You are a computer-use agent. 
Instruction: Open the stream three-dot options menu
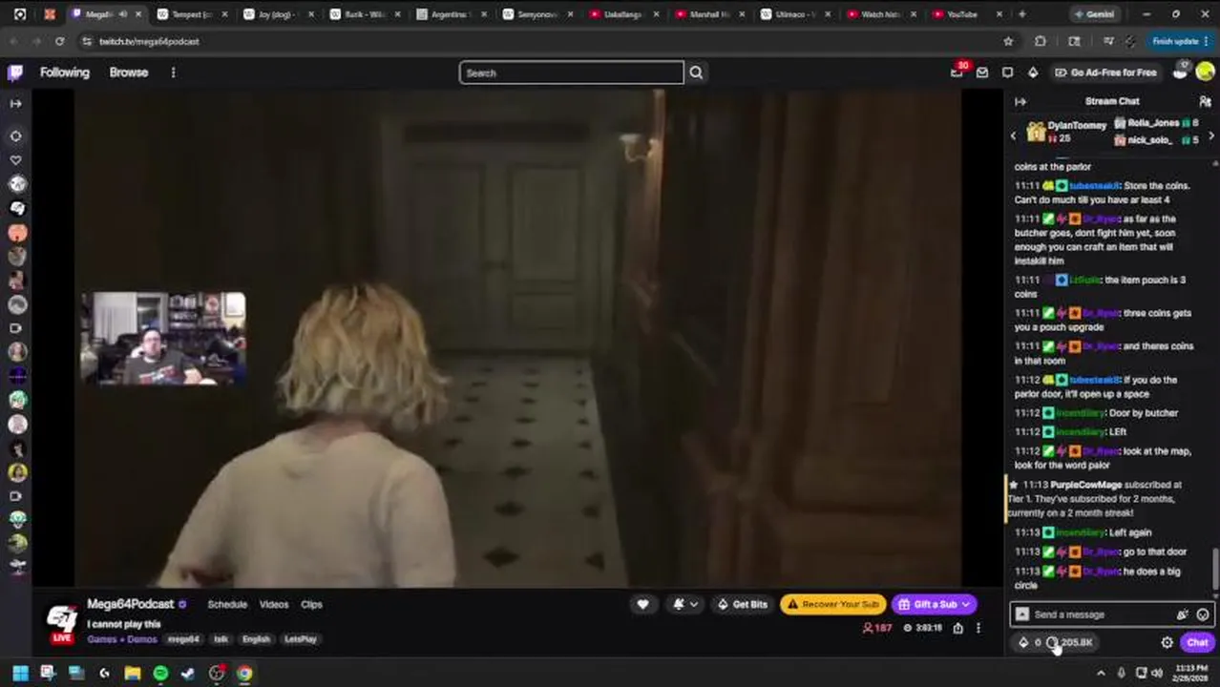(978, 628)
